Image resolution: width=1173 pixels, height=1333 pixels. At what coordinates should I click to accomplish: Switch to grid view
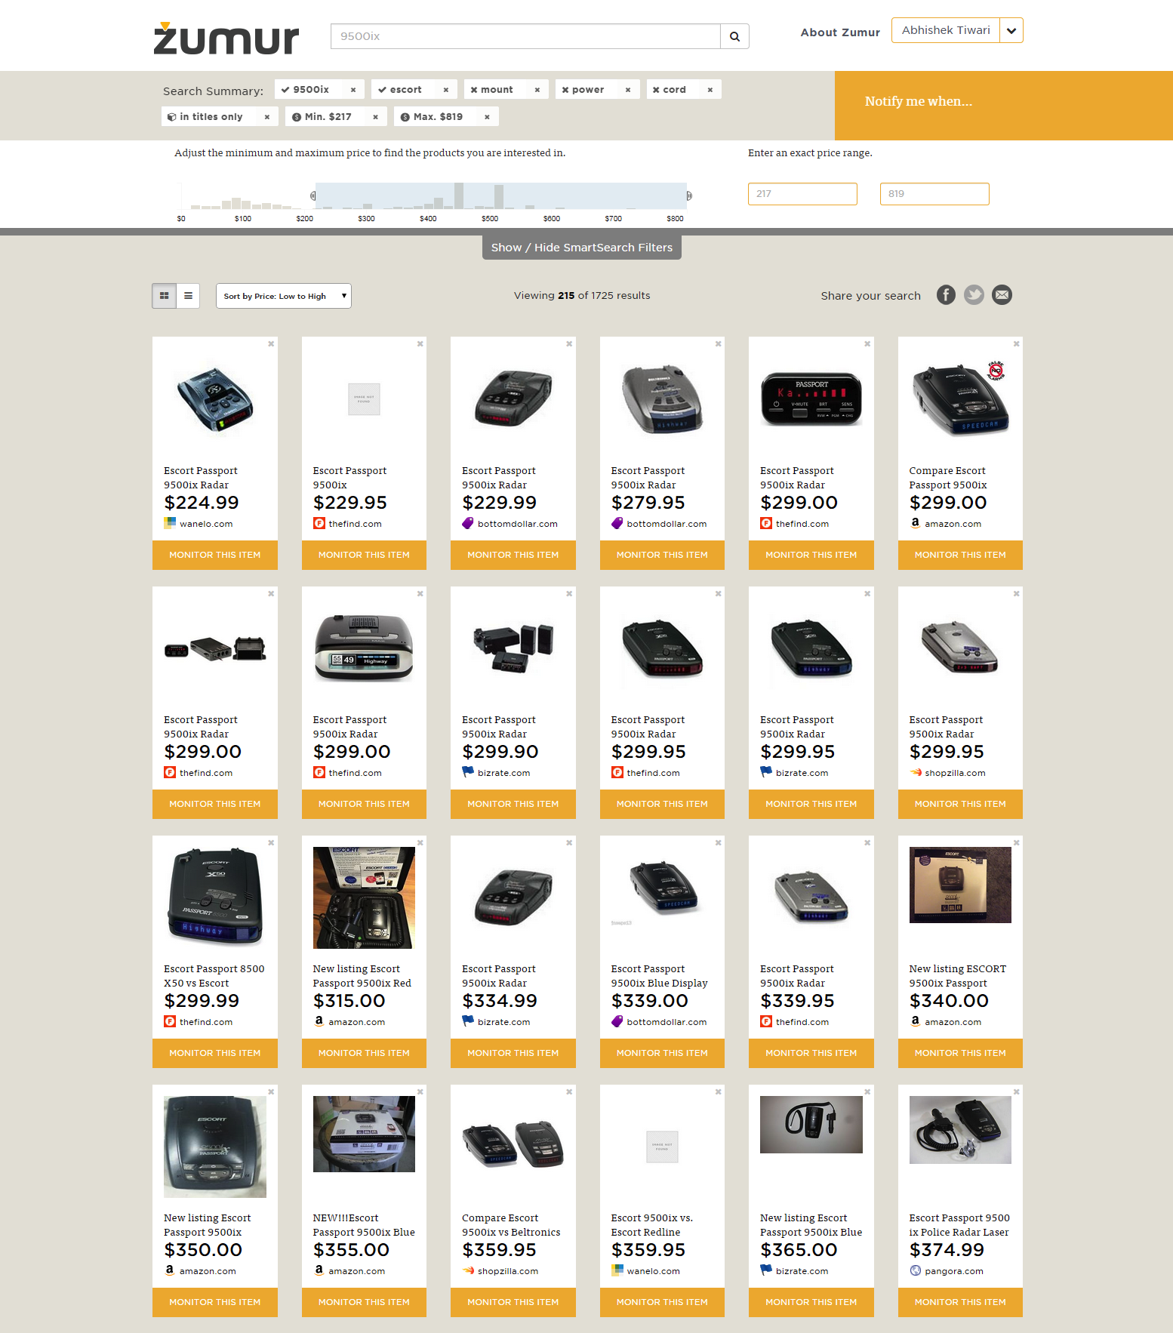coord(164,296)
